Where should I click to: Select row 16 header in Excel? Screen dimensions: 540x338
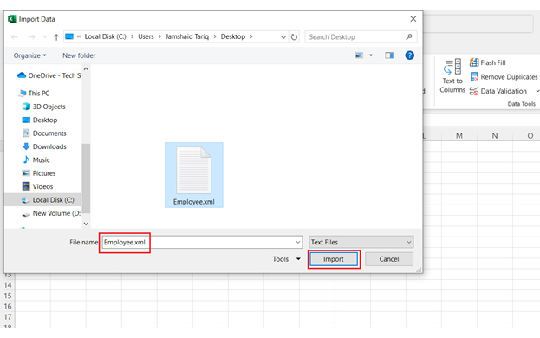(8, 306)
